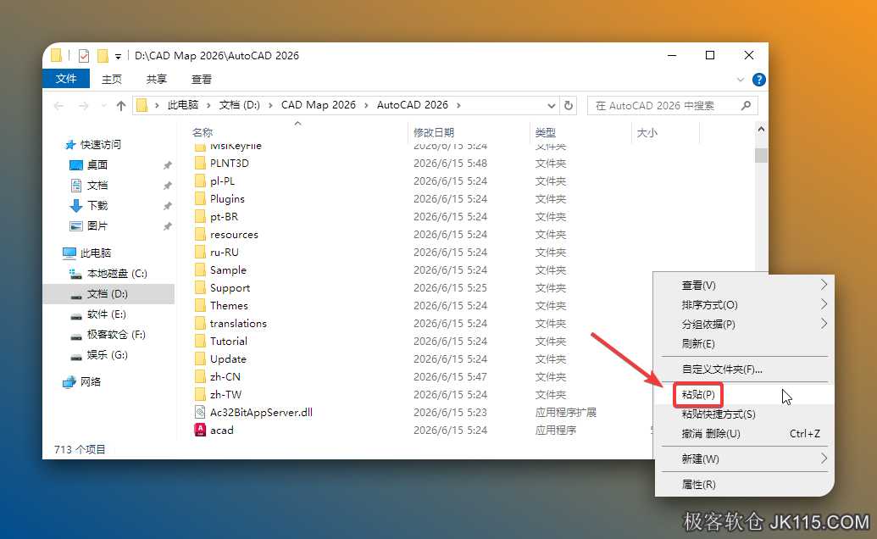Open 图片 in the navigation pane

coord(97,226)
